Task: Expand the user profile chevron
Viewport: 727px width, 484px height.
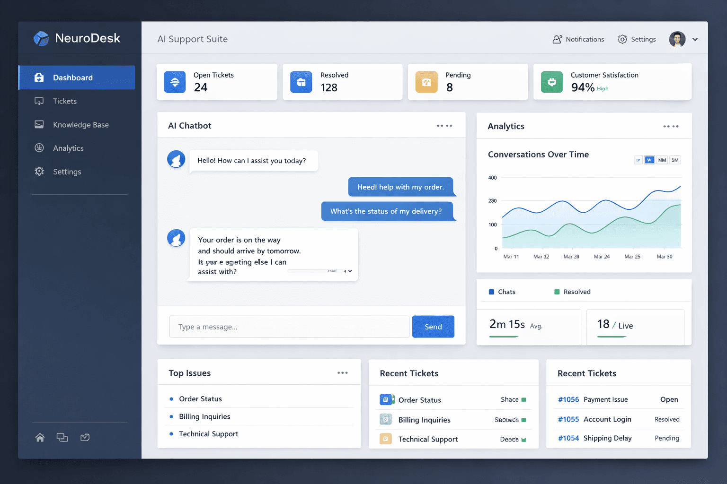Action: pos(695,39)
